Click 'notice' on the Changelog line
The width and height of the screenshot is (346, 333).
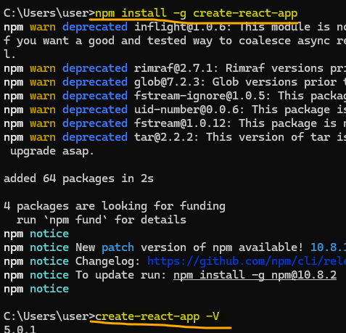click(x=49, y=261)
